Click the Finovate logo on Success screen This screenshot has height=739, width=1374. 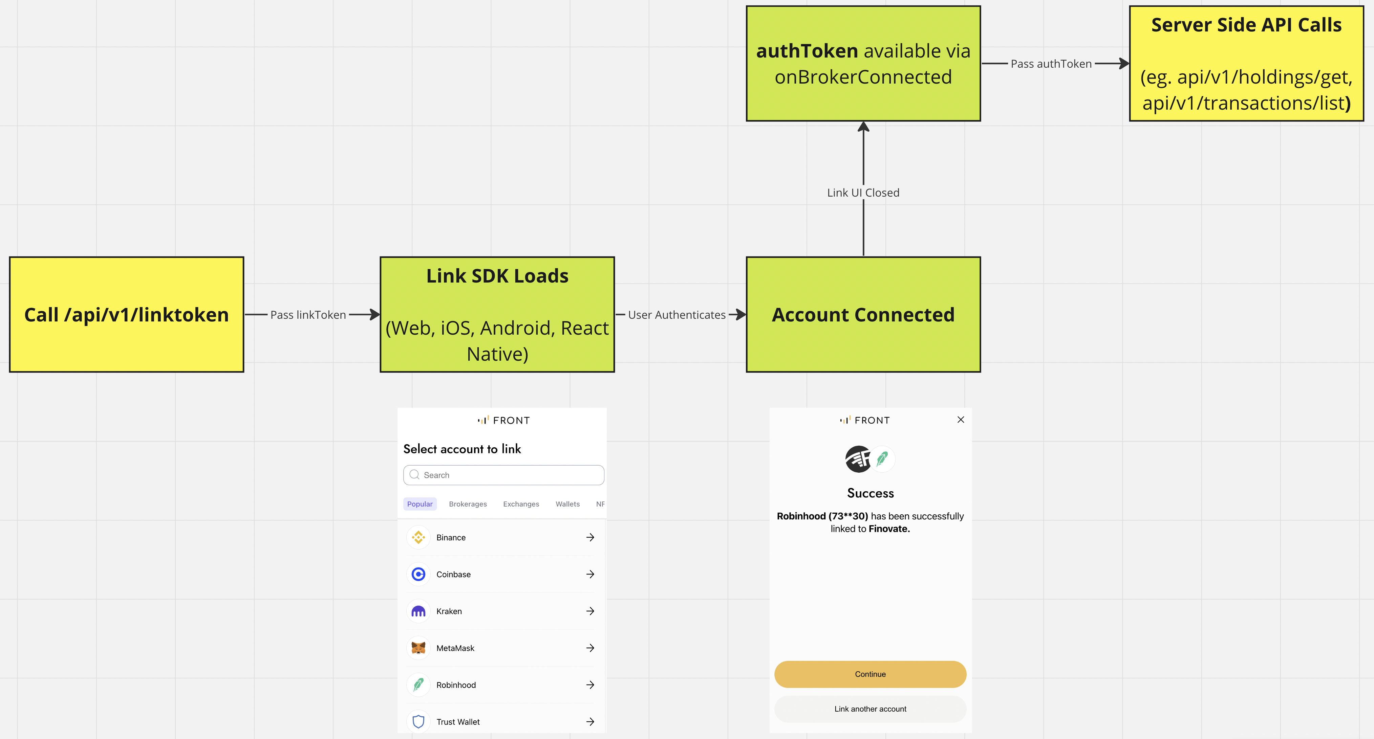(x=858, y=458)
